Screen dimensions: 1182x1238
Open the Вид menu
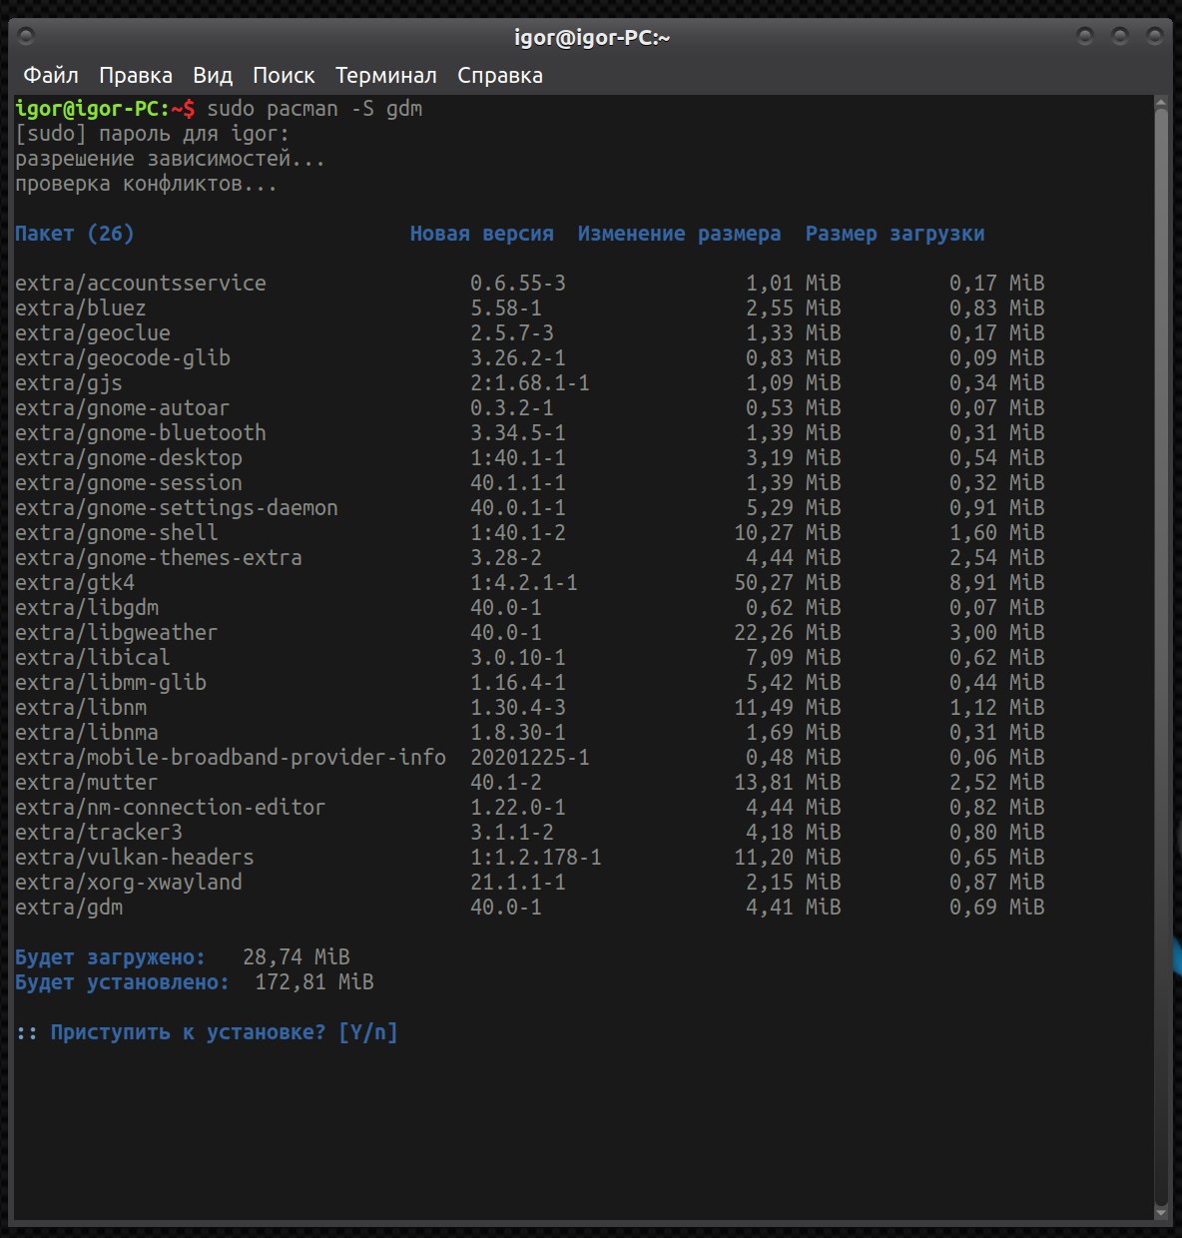click(213, 75)
